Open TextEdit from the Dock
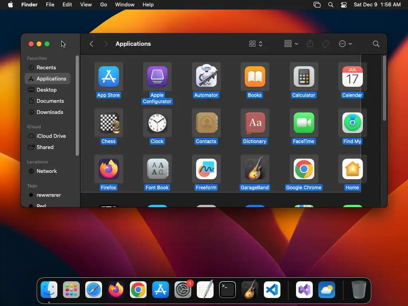The height and width of the screenshot is (306, 408). [x=205, y=289]
